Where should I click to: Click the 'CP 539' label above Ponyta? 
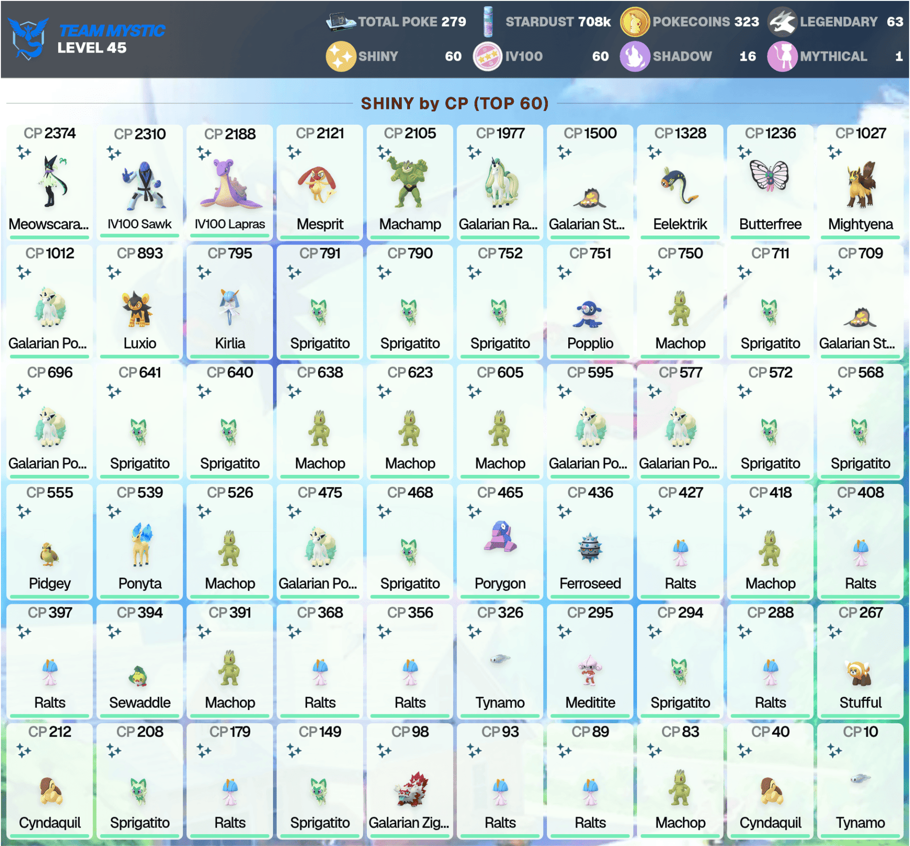point(140,492)
